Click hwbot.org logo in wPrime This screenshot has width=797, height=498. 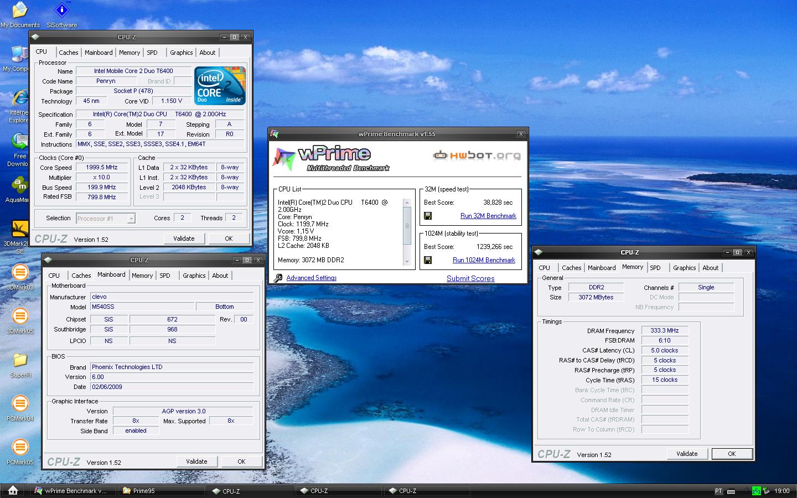[477, 155]
